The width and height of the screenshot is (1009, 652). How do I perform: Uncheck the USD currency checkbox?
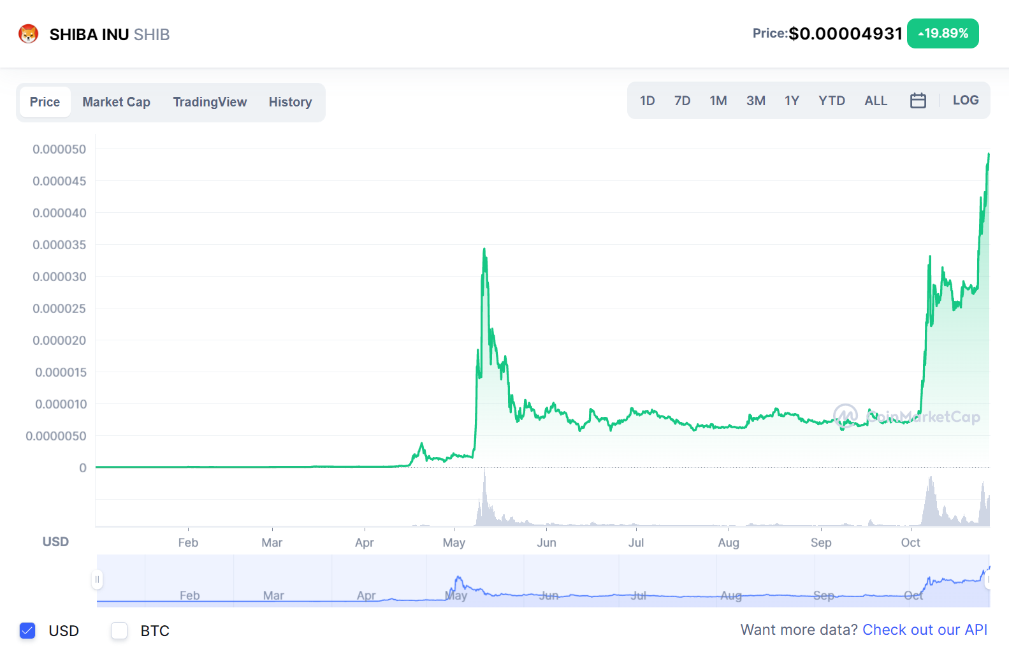27,630
